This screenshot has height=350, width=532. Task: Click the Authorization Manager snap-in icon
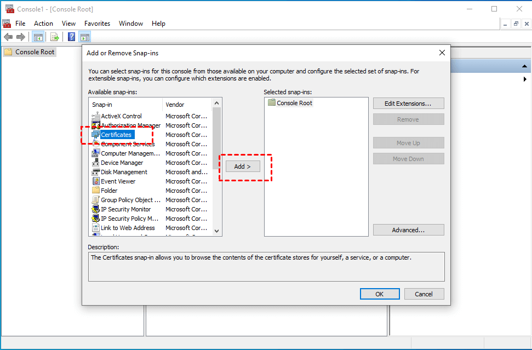point(96,125)
